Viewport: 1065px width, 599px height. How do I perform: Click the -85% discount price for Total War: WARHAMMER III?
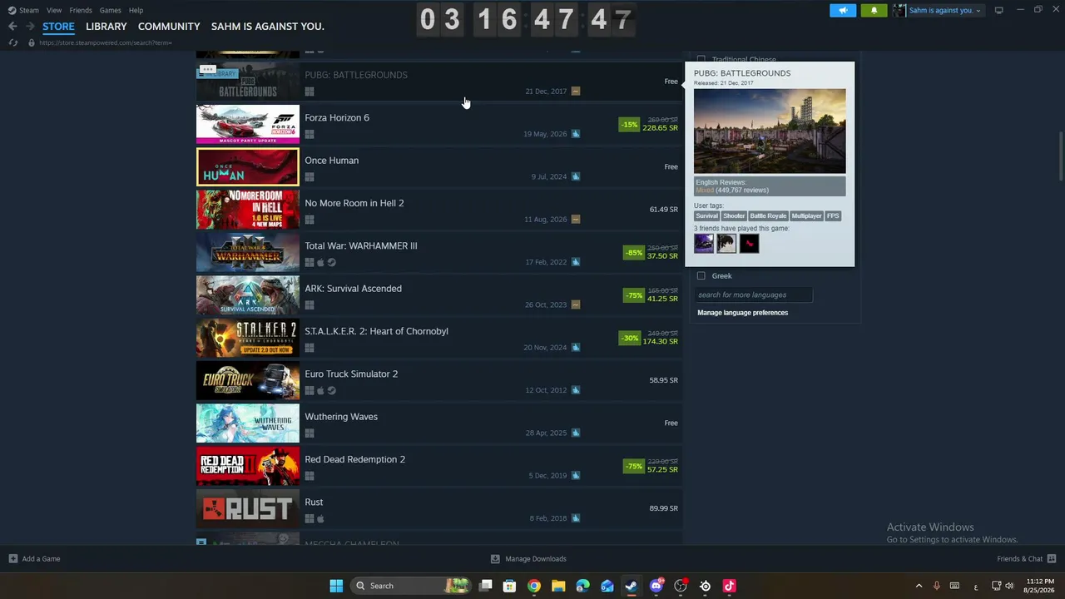coord(651,252)
